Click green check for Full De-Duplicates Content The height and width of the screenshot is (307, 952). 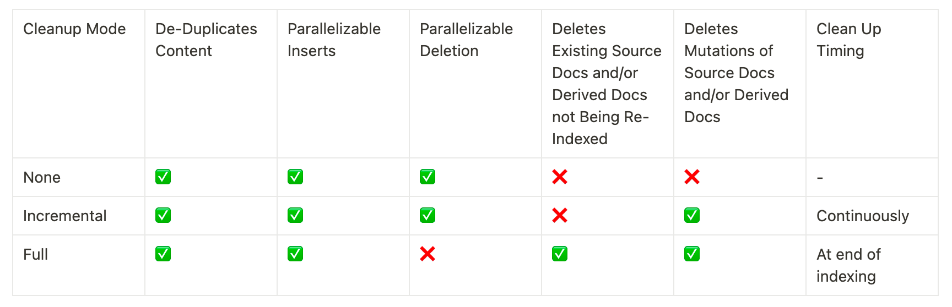[x=163, y=254]
